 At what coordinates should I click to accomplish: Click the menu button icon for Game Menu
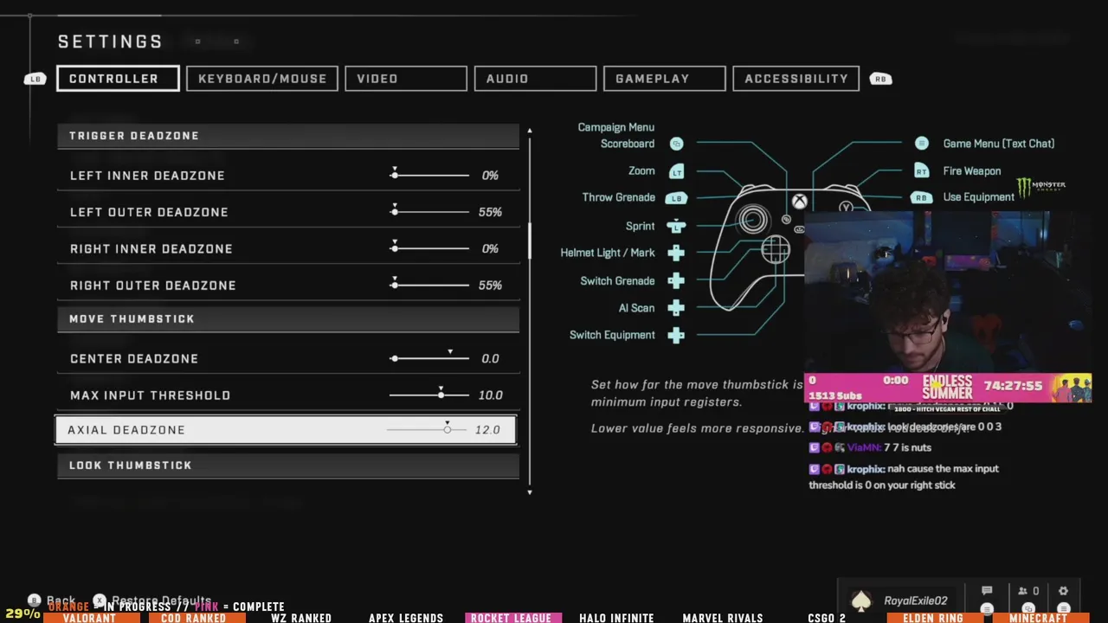point(922,144)
